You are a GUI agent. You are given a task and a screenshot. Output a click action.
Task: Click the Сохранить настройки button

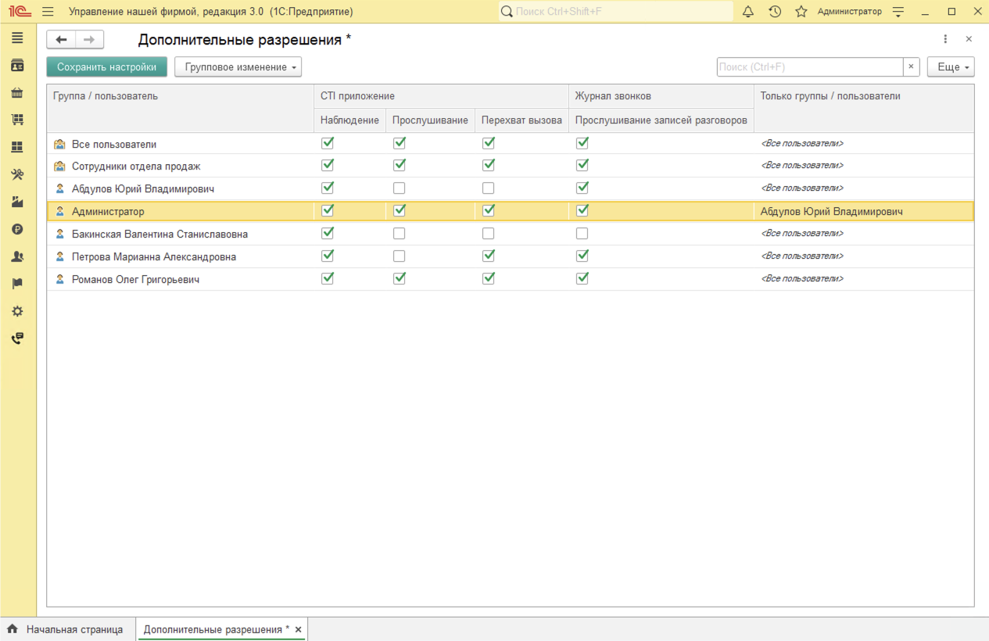106,67
